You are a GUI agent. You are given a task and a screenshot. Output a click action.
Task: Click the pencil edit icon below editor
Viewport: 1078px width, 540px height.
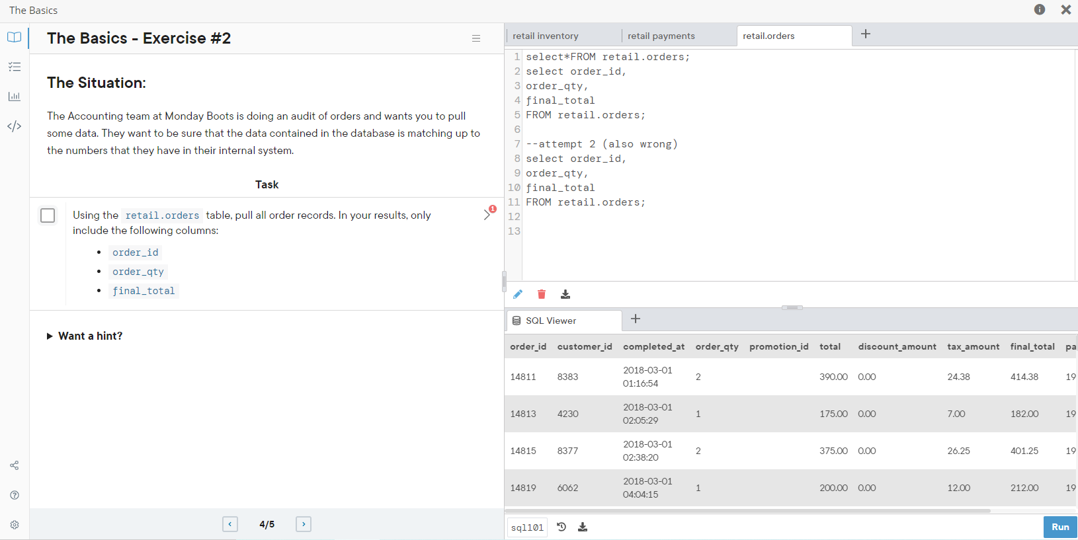518,294
